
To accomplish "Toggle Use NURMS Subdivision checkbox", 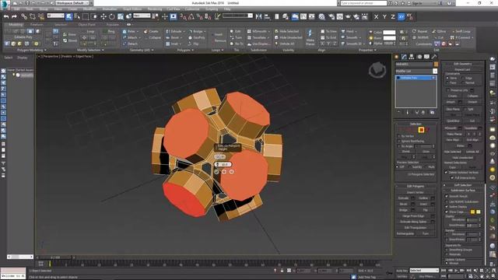I will tap(447, 201).
